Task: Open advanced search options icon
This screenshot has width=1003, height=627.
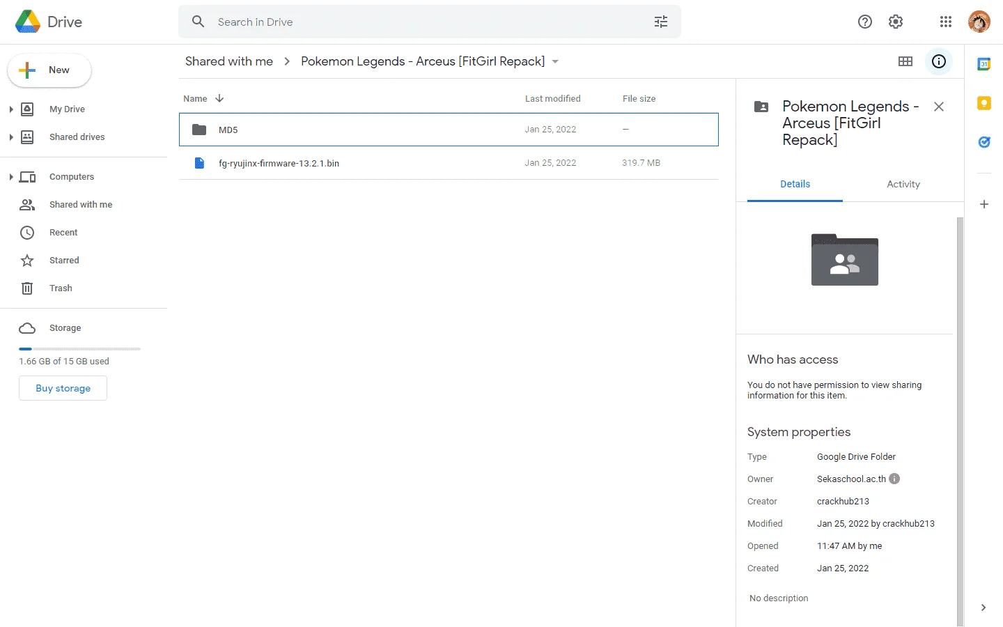Action: [661, 22]
